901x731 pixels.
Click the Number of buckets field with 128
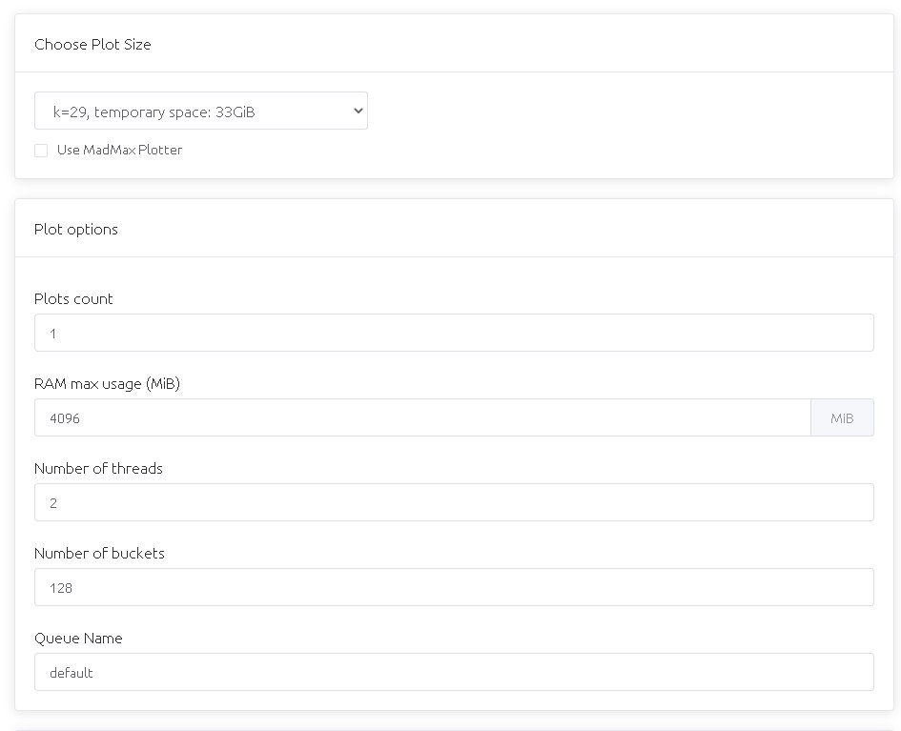[x=454, y=587]
